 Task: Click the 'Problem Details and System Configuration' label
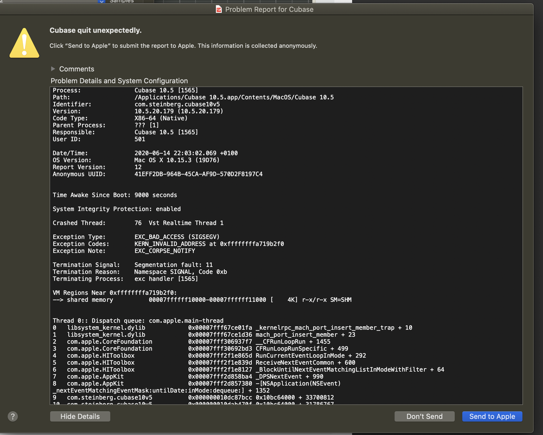[x=119, y=80]
